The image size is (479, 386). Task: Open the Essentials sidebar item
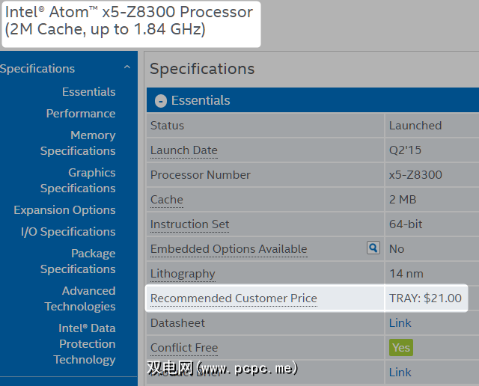point(88,91)
